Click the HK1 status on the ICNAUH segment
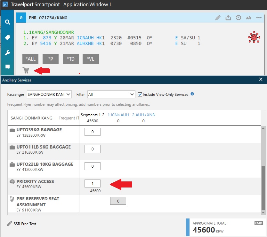The height and width of the screenshot is (237, 267). tap(101, 38)
